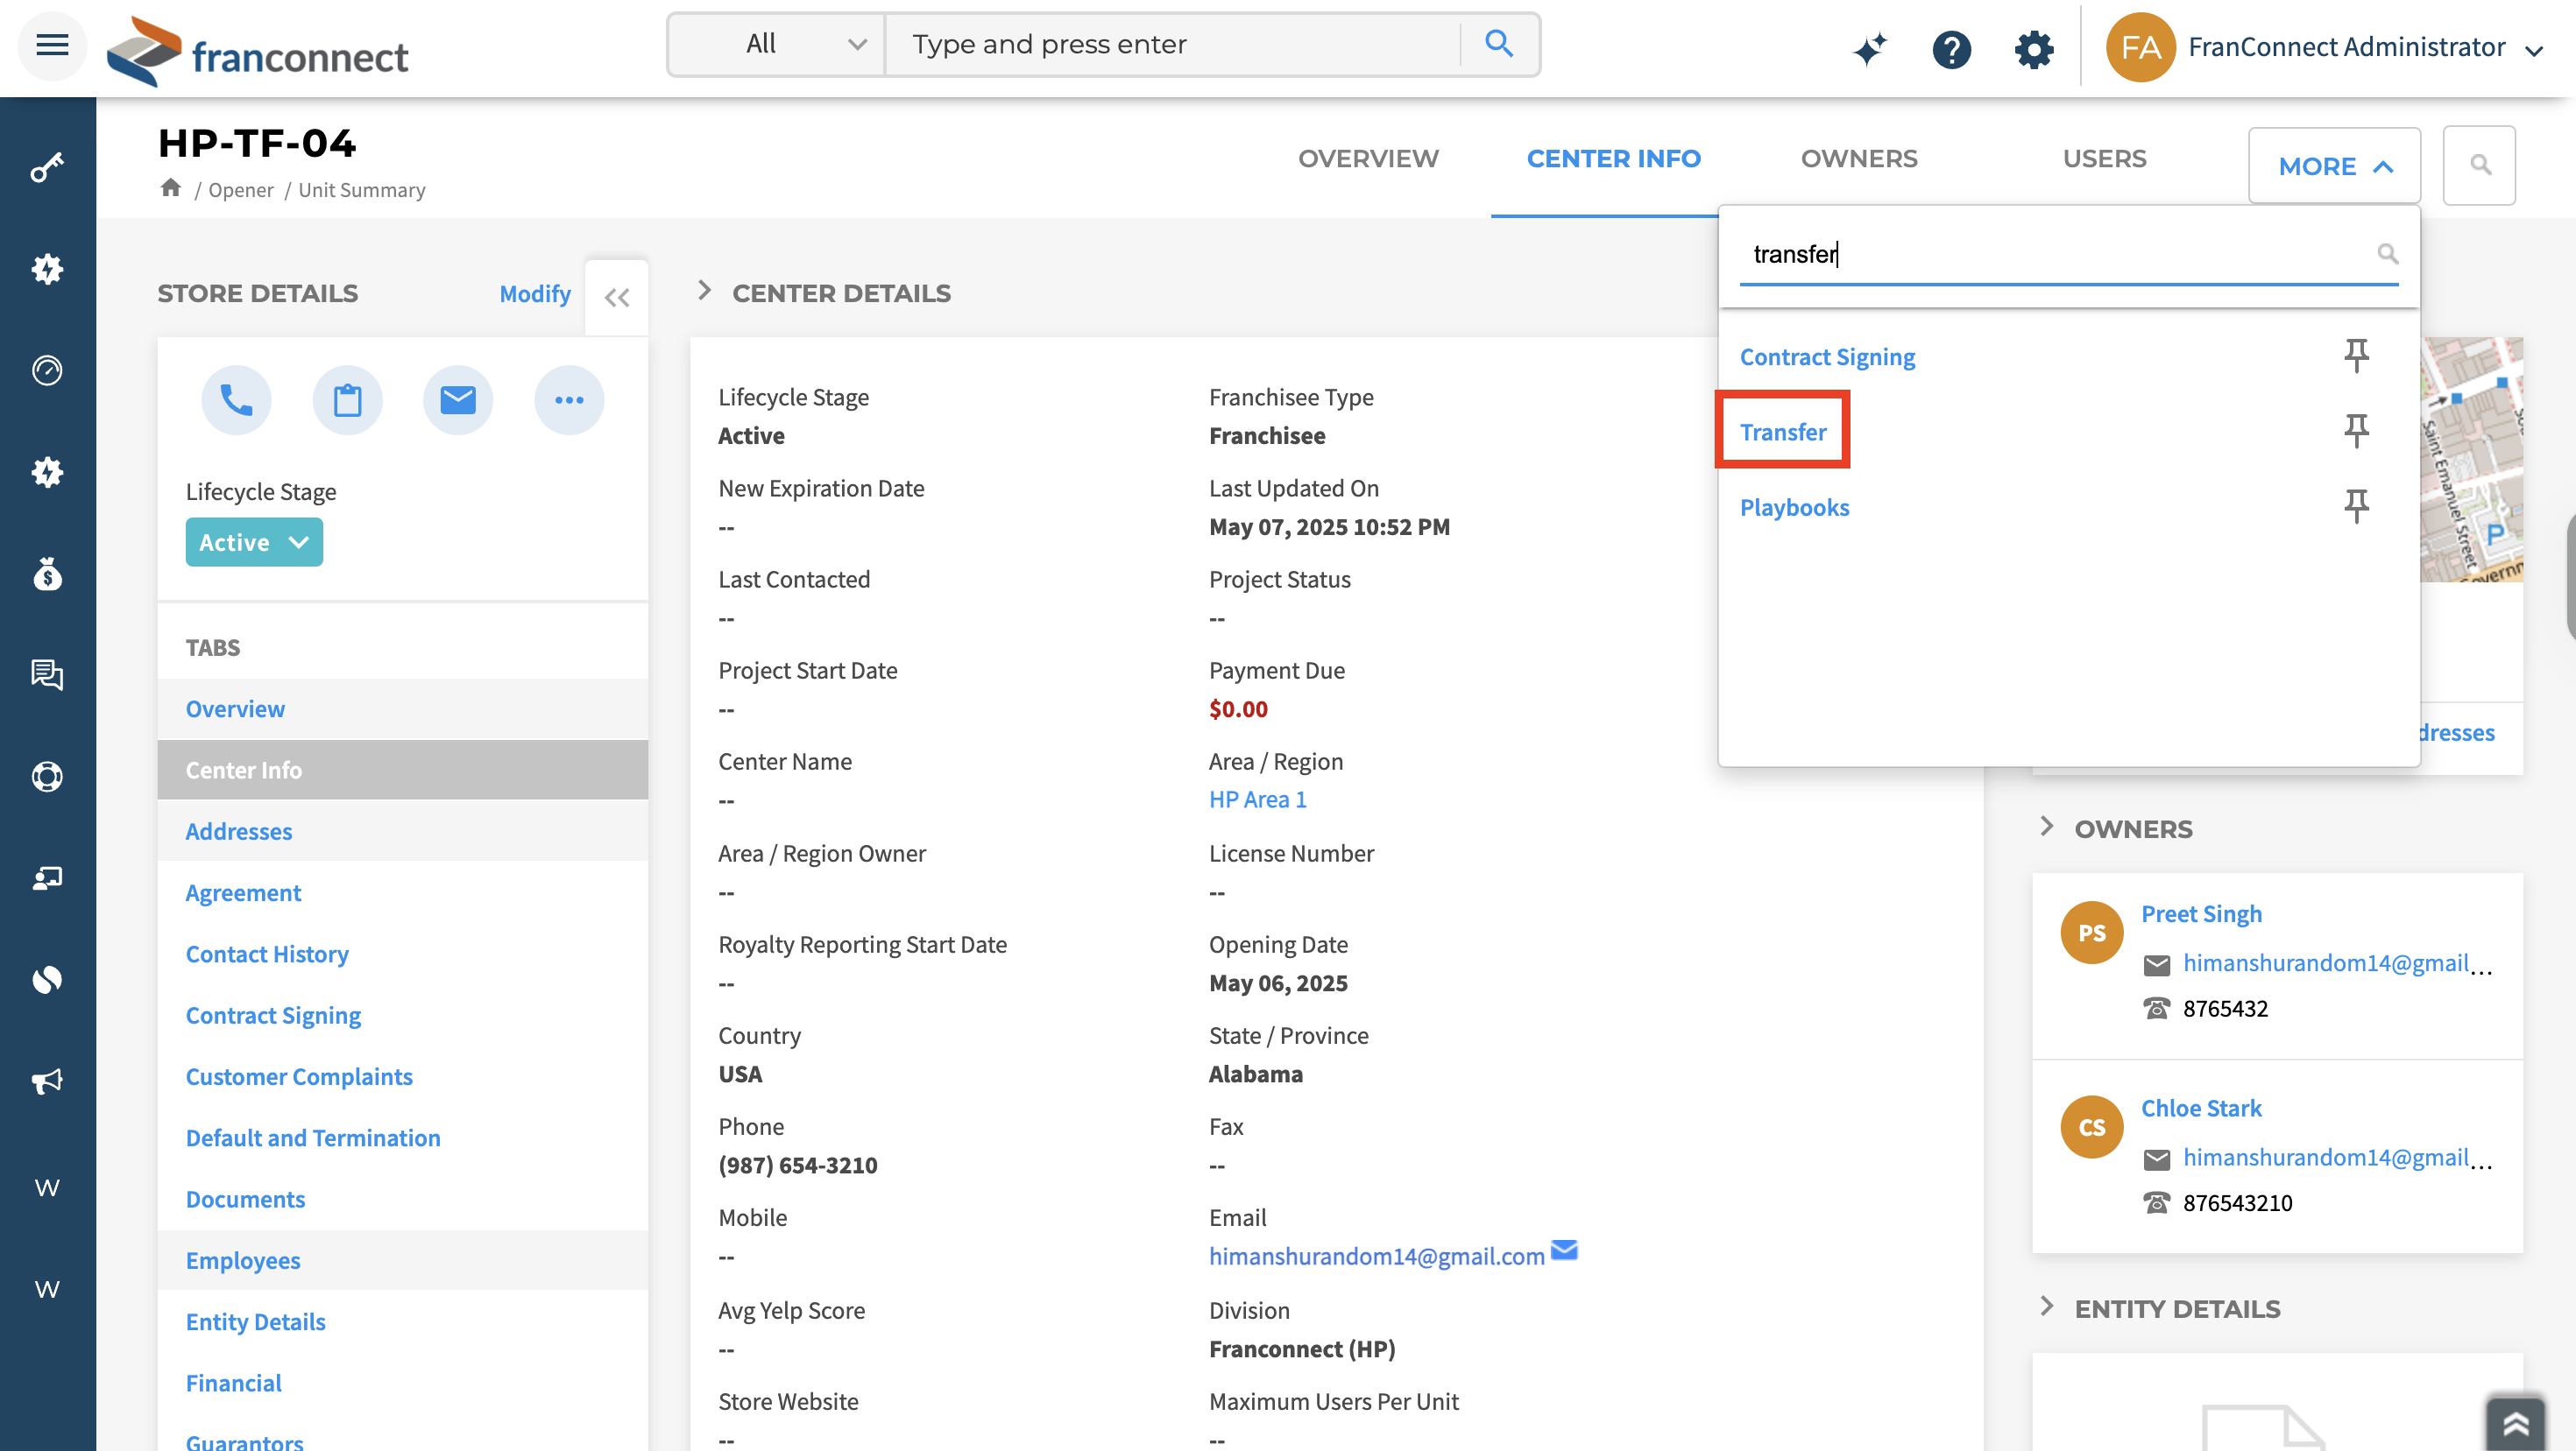
Task: Click the scroll-to-top double arrow button
Action: (2516, 1423)
